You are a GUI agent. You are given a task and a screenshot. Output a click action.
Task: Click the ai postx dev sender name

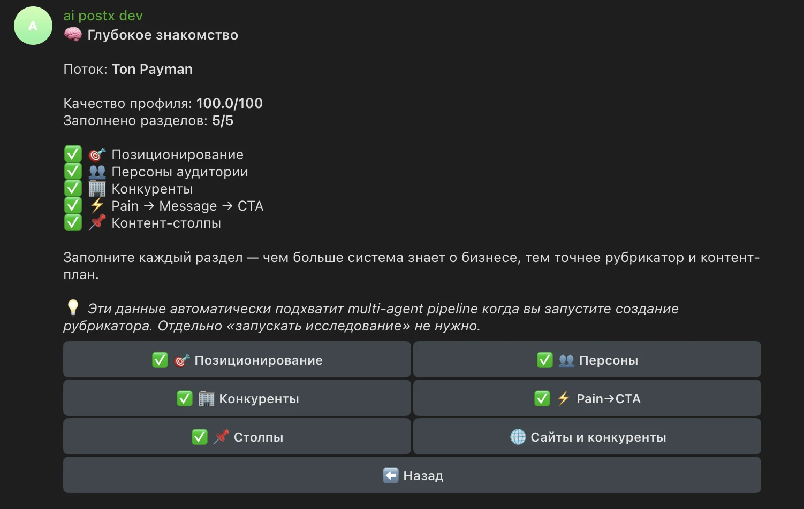(103, 16)
